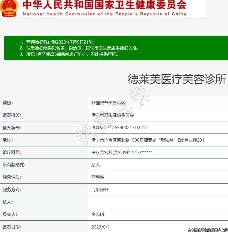Click the service mode value 门诊服务
Image resolution: width=228 pixels, height=232 pixels.
point(100,189)
